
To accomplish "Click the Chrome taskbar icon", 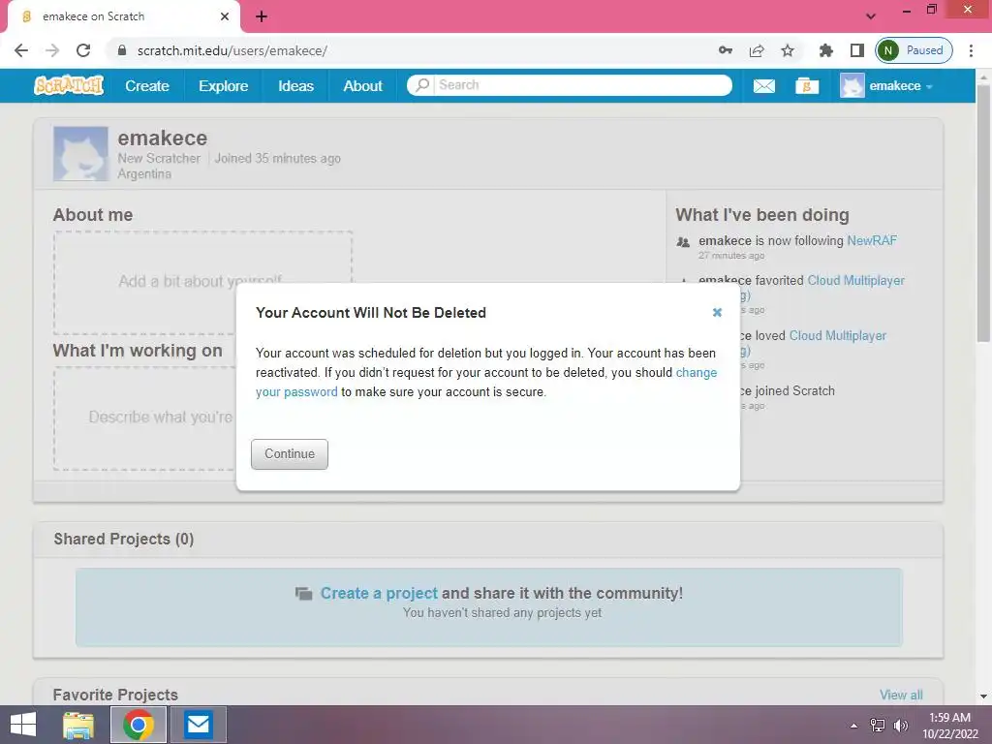I will tap(139, 725).
